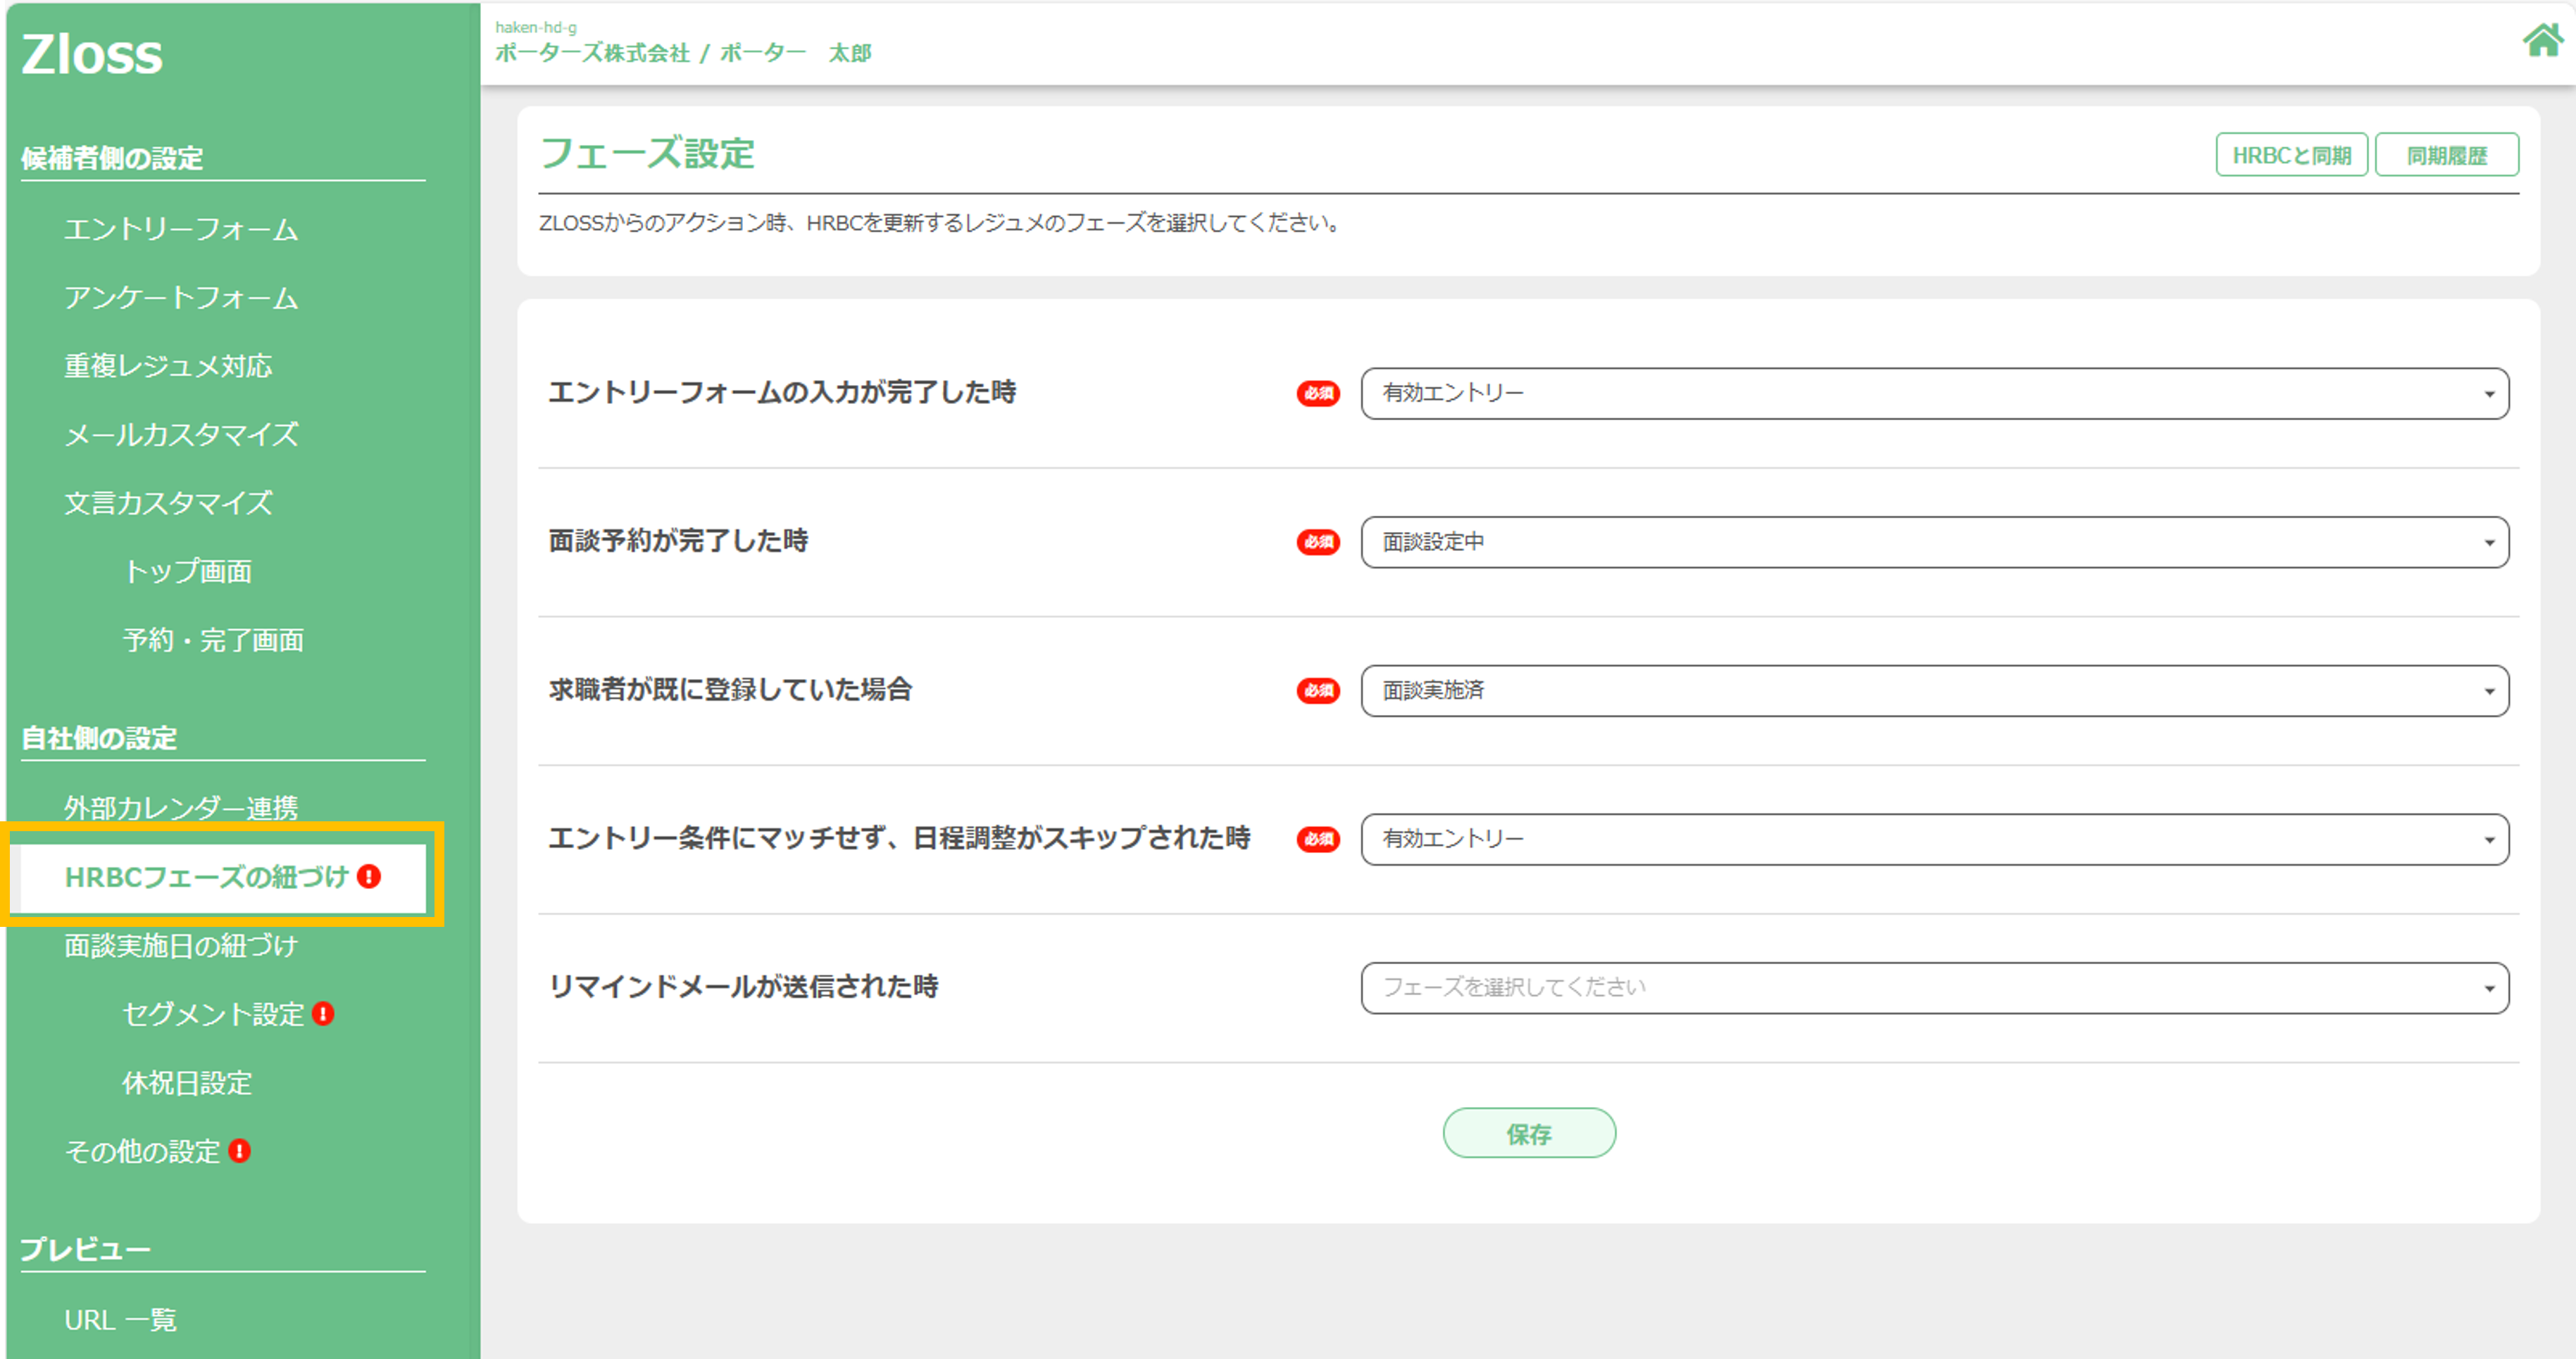
Task: Choose a phase for リマインドメールが送信された時
Action: pyautogui.click(x=1933, y=988)
